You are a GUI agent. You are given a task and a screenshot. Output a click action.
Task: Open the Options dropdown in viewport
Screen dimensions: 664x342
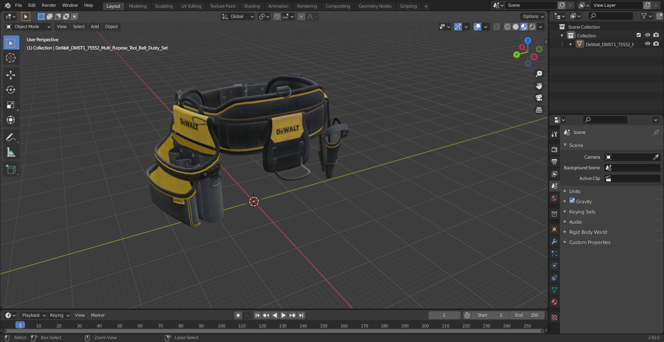pos(533,16)
